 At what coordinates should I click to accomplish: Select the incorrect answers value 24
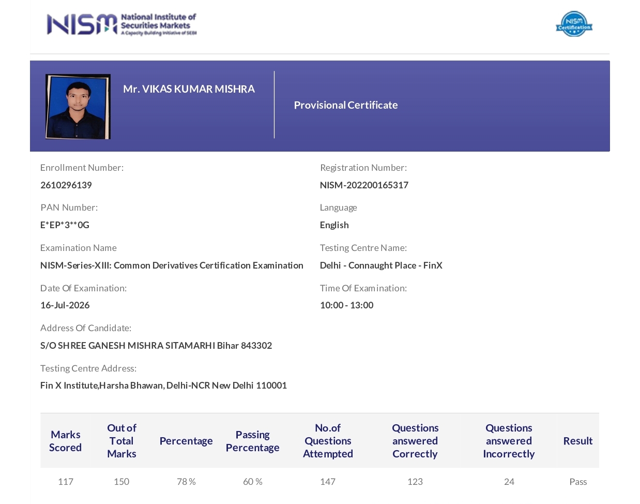[509, 482]
